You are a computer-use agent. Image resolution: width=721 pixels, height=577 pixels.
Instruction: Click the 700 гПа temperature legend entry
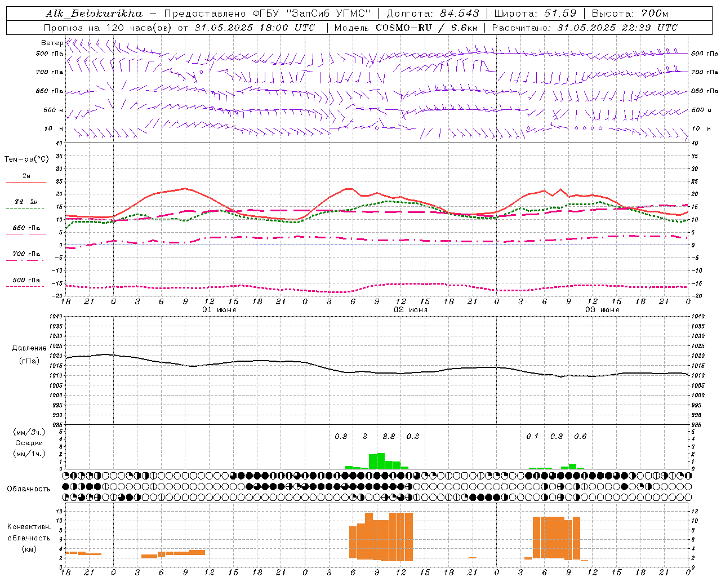(x=26, y=254)
